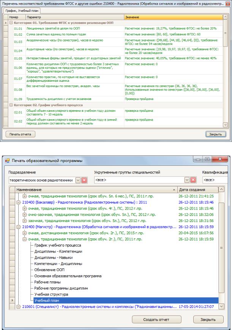Image resolution: width=232 pixels, height=330 pixels.
Task: Click Закрыть in Печать образовательной программы window
Action: point(208,319)
